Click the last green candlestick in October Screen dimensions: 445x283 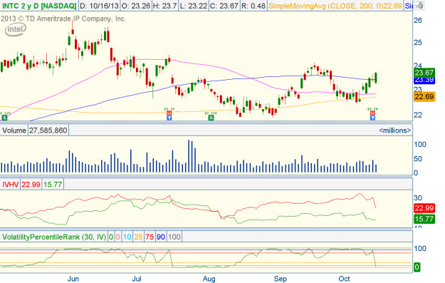click(376, 78)
